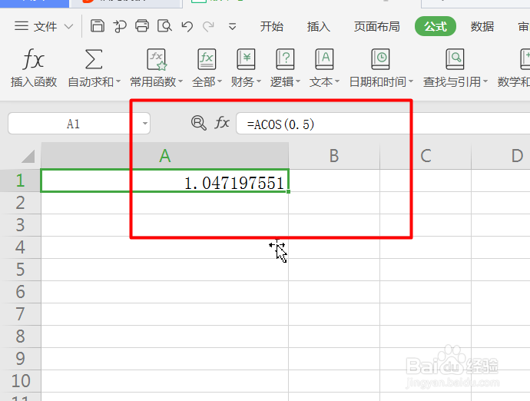Open the 日期和时间 functions icon
The width and height of the screenshot is (530, 401).
tap(380, 59)
